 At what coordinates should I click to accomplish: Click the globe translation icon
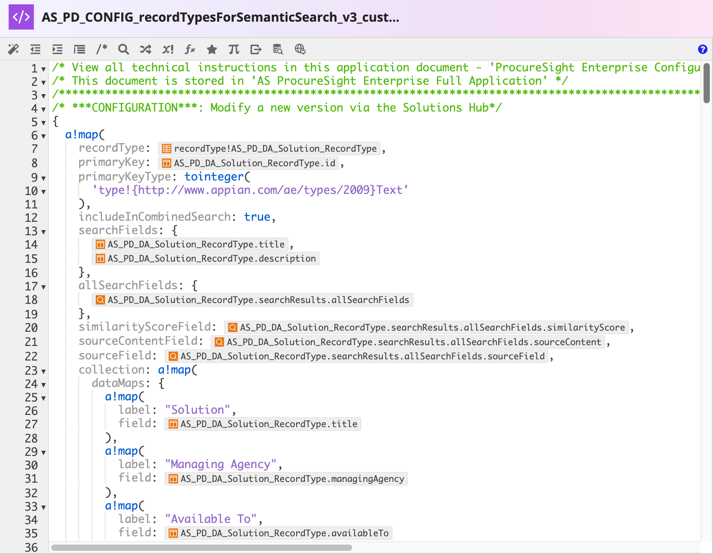(300, 49)
